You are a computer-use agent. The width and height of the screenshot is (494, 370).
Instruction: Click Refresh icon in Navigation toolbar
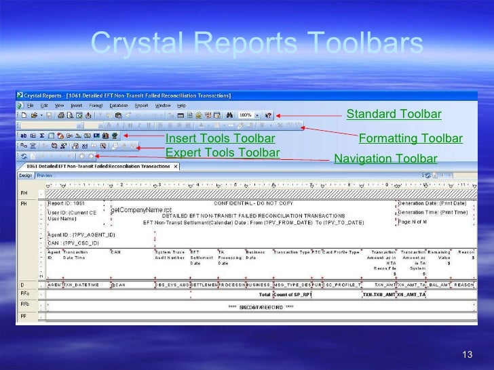(24, 156)
